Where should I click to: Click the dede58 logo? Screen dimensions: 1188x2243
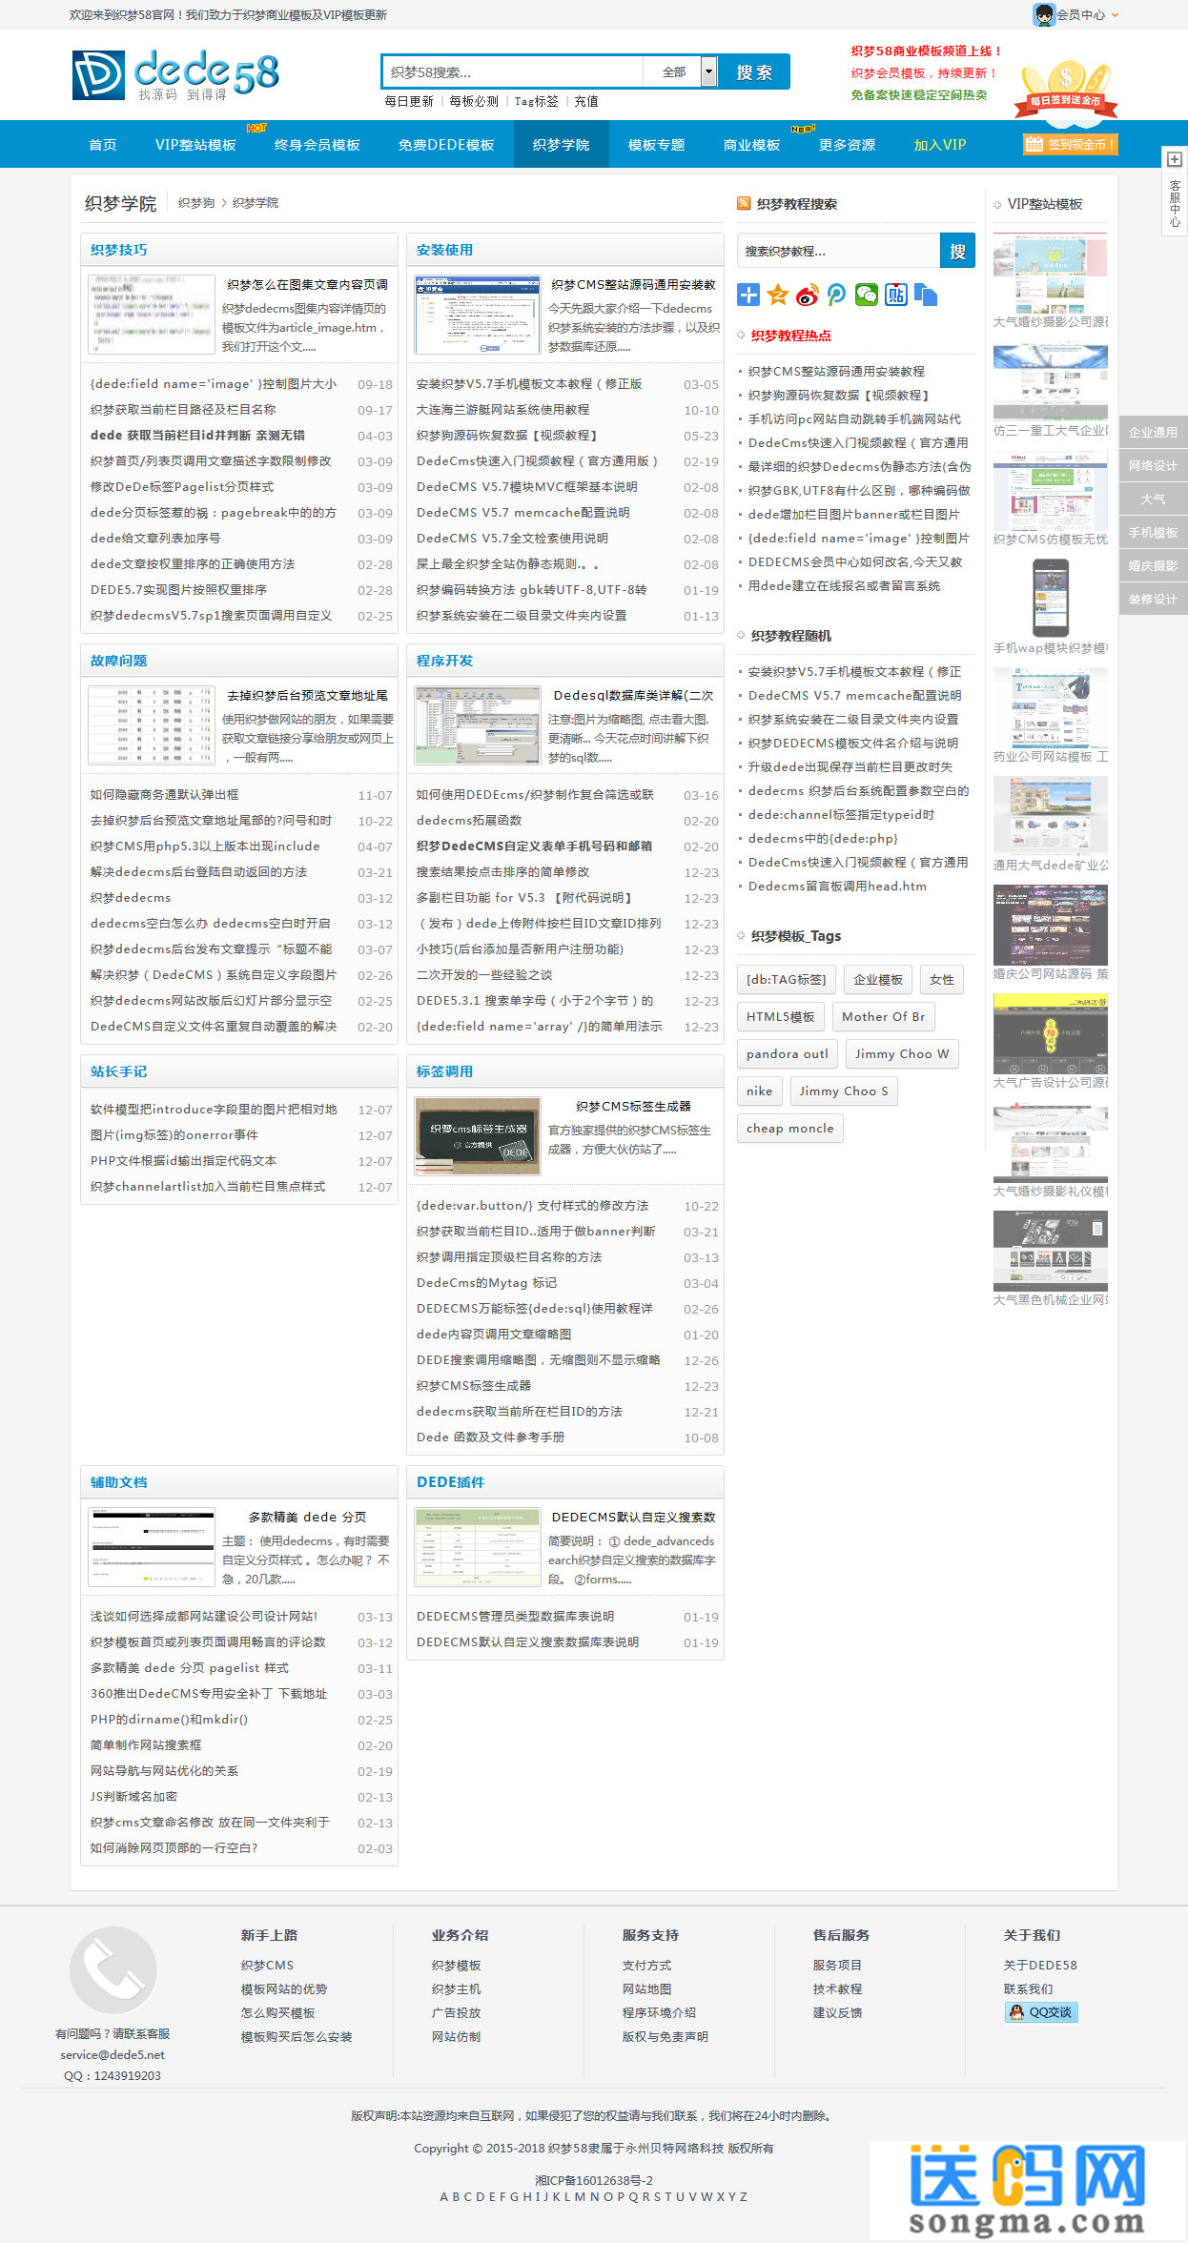click(x=175, y=74)
